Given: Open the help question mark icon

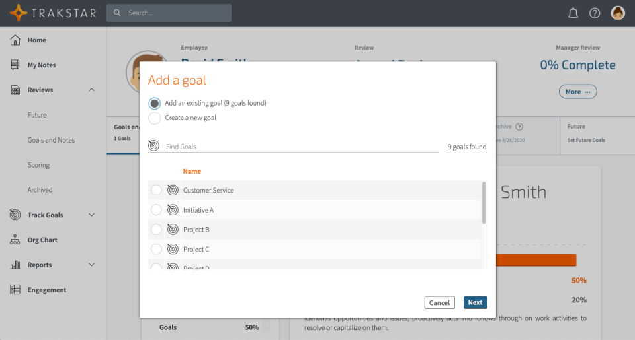Looking at the screenshot, I should point(595,13).
